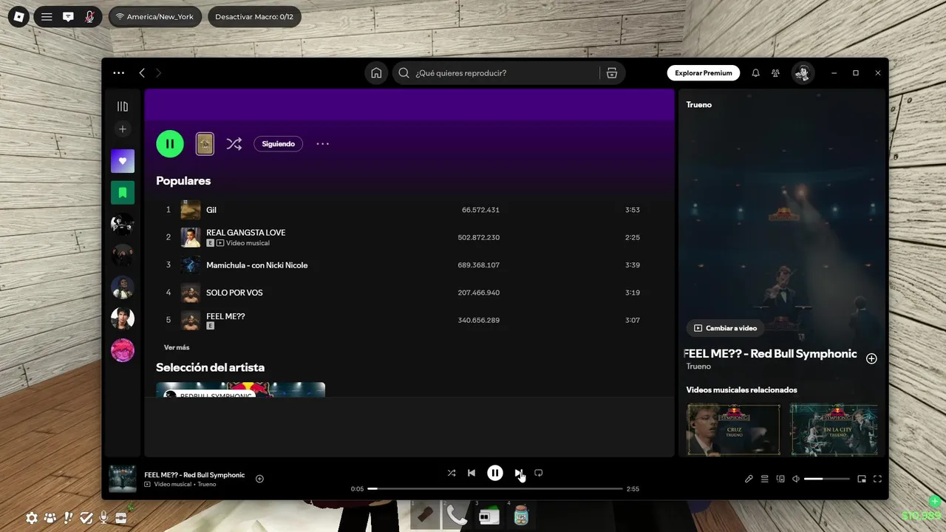Focus the ¿Qué quieres reproducir? search field
The image size is (946, 532).
[x=495, y=73]
